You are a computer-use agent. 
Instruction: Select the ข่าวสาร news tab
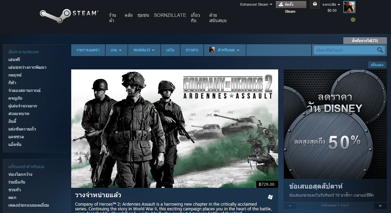pos(192,50)
